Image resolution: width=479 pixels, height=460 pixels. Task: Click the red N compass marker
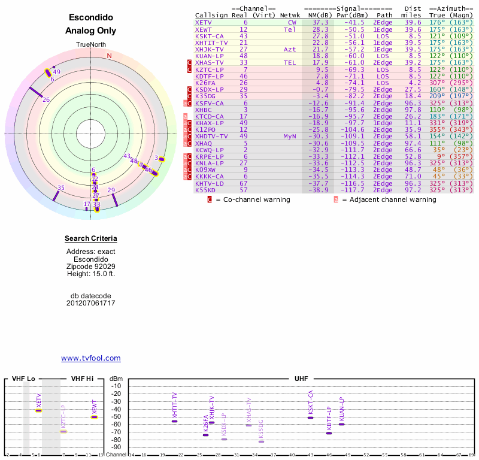pos(110,56)
